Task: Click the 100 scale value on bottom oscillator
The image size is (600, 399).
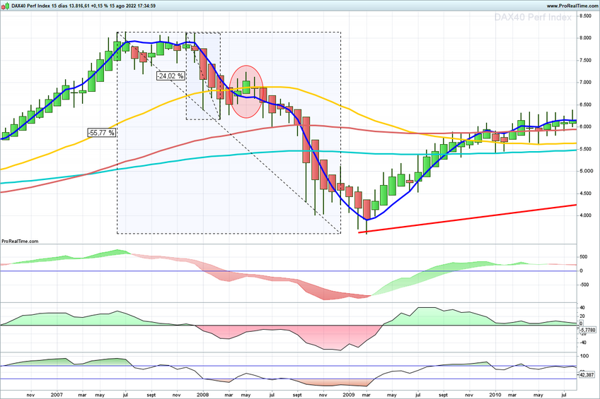Action: click(584, 356)
